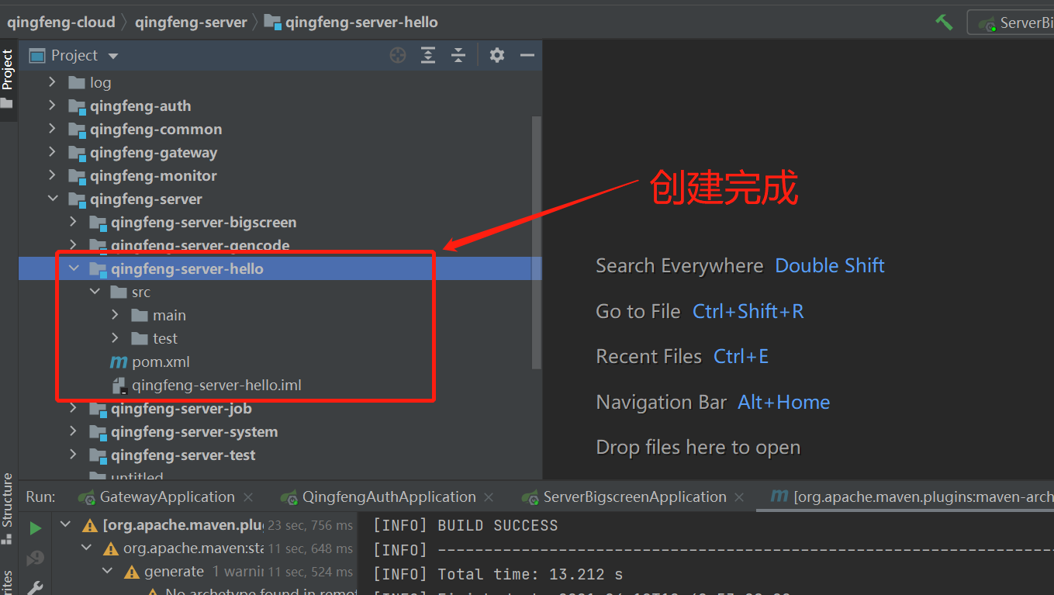
Task: Hide the Project panel with minus icon
Action: [x=527, y=55]
